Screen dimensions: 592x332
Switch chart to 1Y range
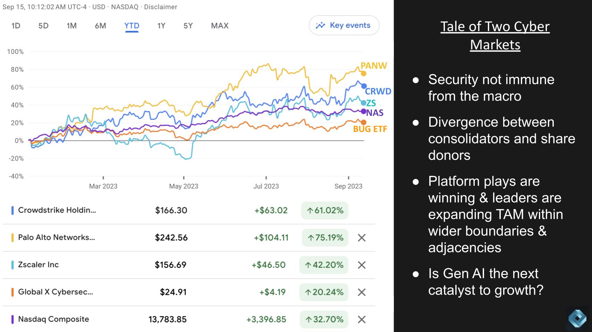click(x=161, y=26)
